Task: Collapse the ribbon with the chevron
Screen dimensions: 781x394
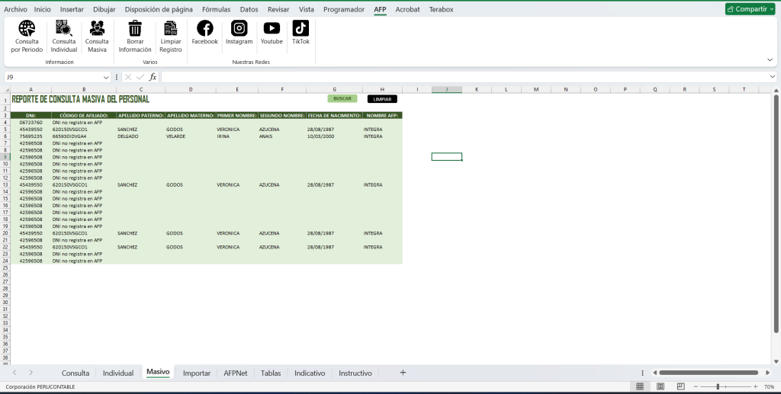Action: (x=770, y=59)
